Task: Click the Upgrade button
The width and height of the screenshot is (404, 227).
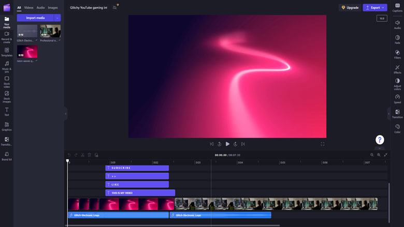Action: click(x=350, y=8)
